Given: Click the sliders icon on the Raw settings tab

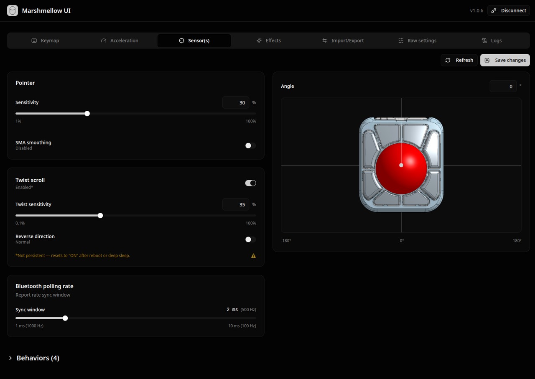Looking at the screenshot, I should 401,41.
